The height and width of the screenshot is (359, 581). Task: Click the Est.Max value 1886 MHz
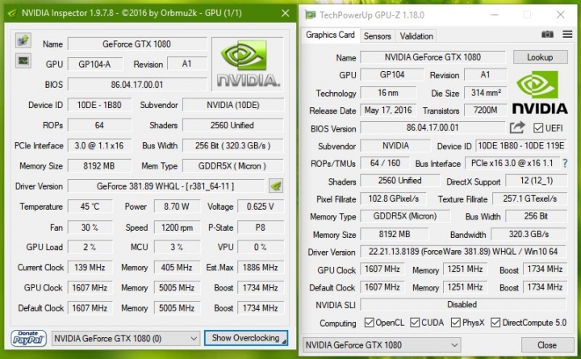(x=261, y=267)
